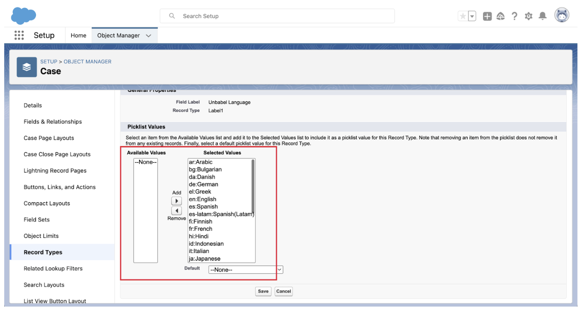Click the Add arrow button
The height and width of the screenshot is (312, 585).
pos(176,201)
